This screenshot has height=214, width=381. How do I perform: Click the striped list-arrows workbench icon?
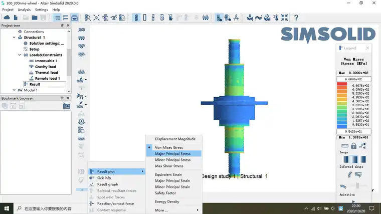tap(81, 130)
